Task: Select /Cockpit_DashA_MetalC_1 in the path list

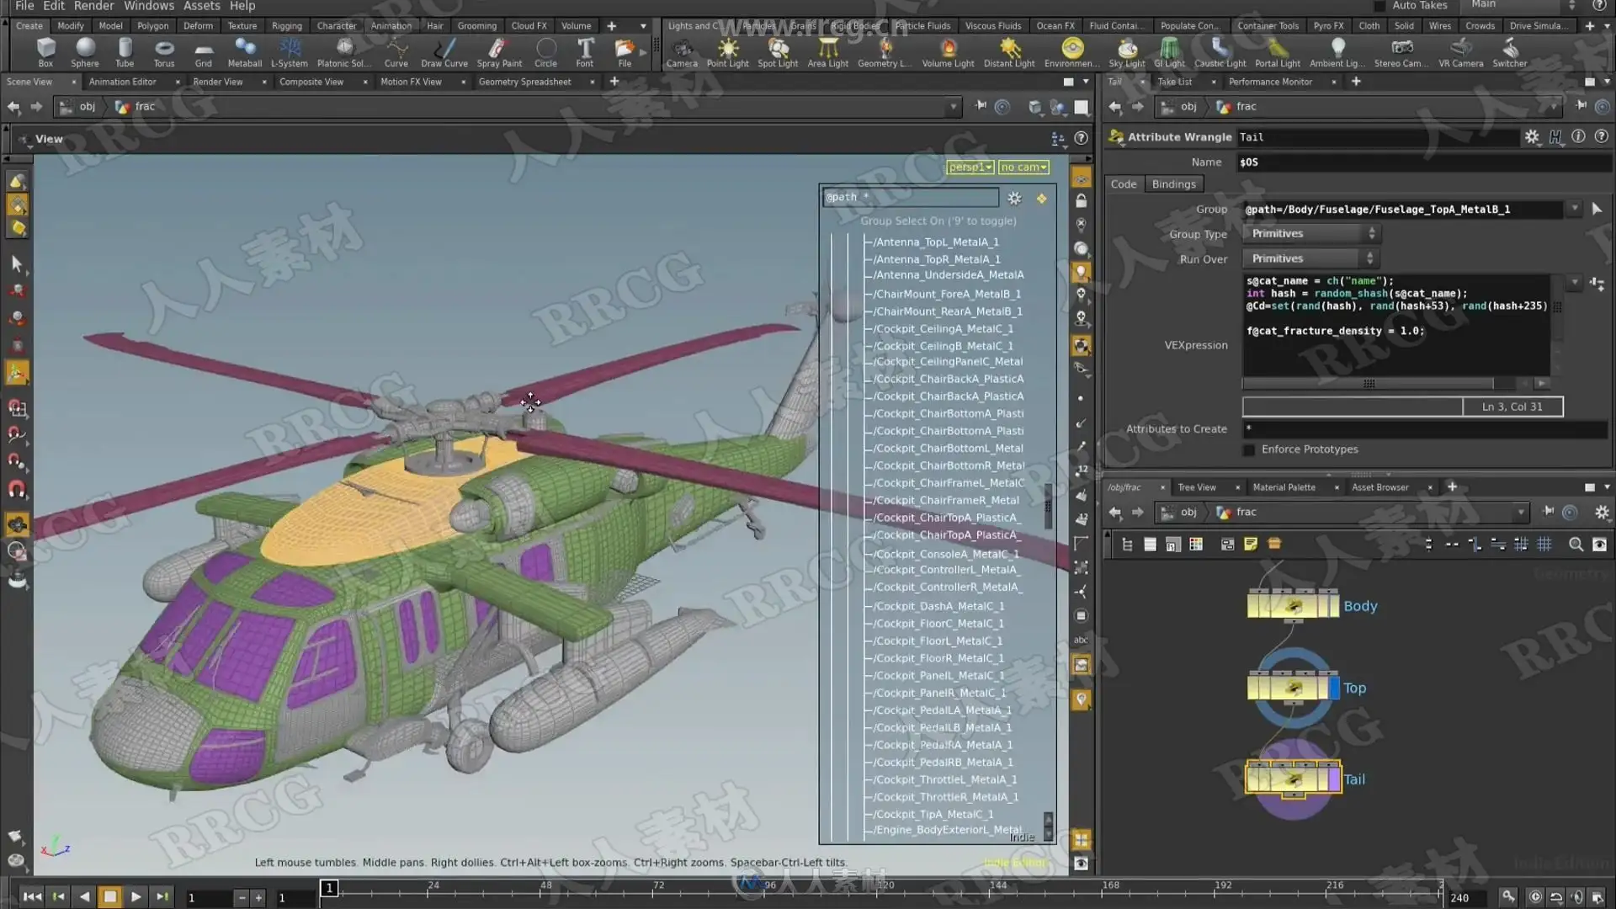Action: [x=938, y=606]
